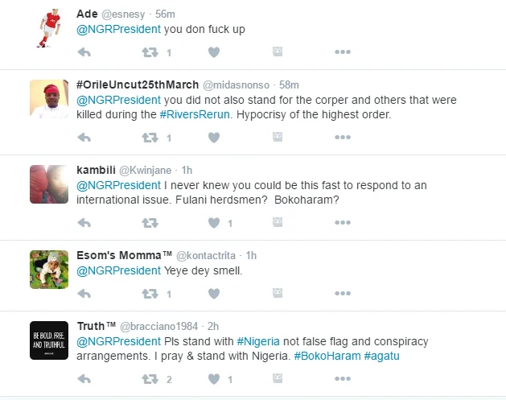Image resolution: width=506 pixels, height=400 pixels.
Task: Like the tweet by Ade
Action: coord(214,52)
